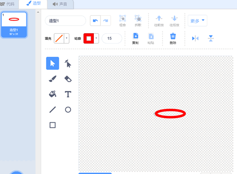The height and width of the screenshot is (174, 237).
Task: Click the undo arrow button
Action: [95, 20]
